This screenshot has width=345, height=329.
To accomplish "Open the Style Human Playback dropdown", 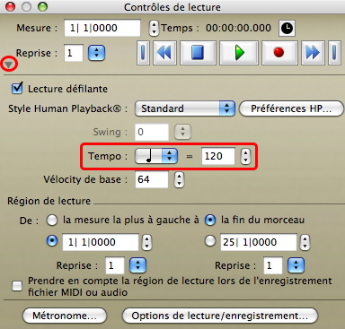I will click(x=185, y=108).
